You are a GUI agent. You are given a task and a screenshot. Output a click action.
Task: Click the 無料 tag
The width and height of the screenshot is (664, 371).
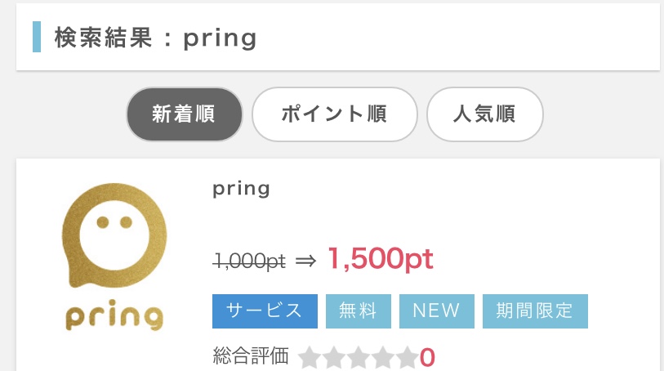pos(359,311)
